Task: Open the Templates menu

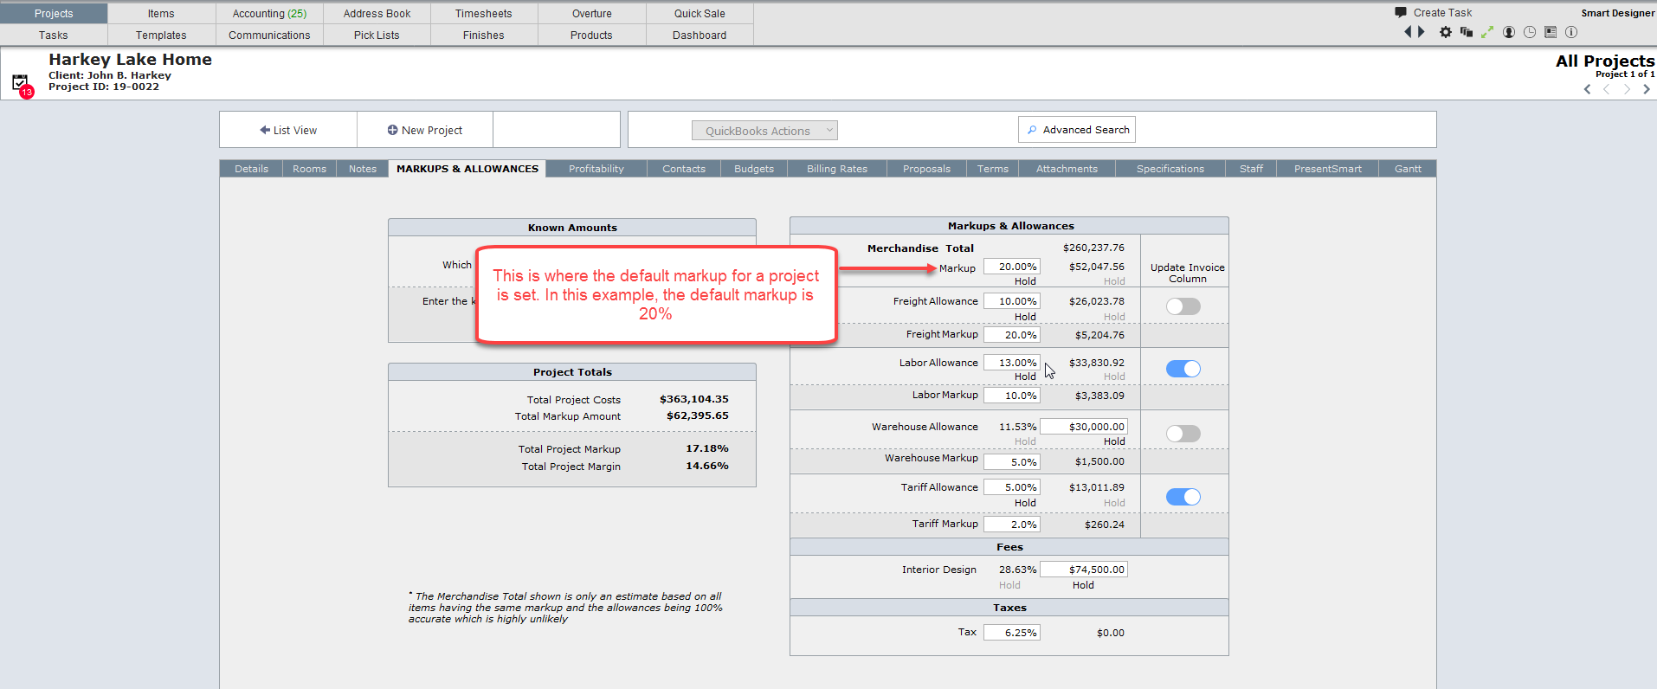Action: pyautogui.click(x=161, y=35)
